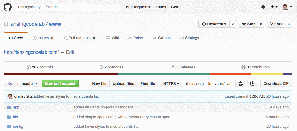Viewport: 297px width, 131px height.
Task: Open lansingcodelab owner link
Action: 27,24
